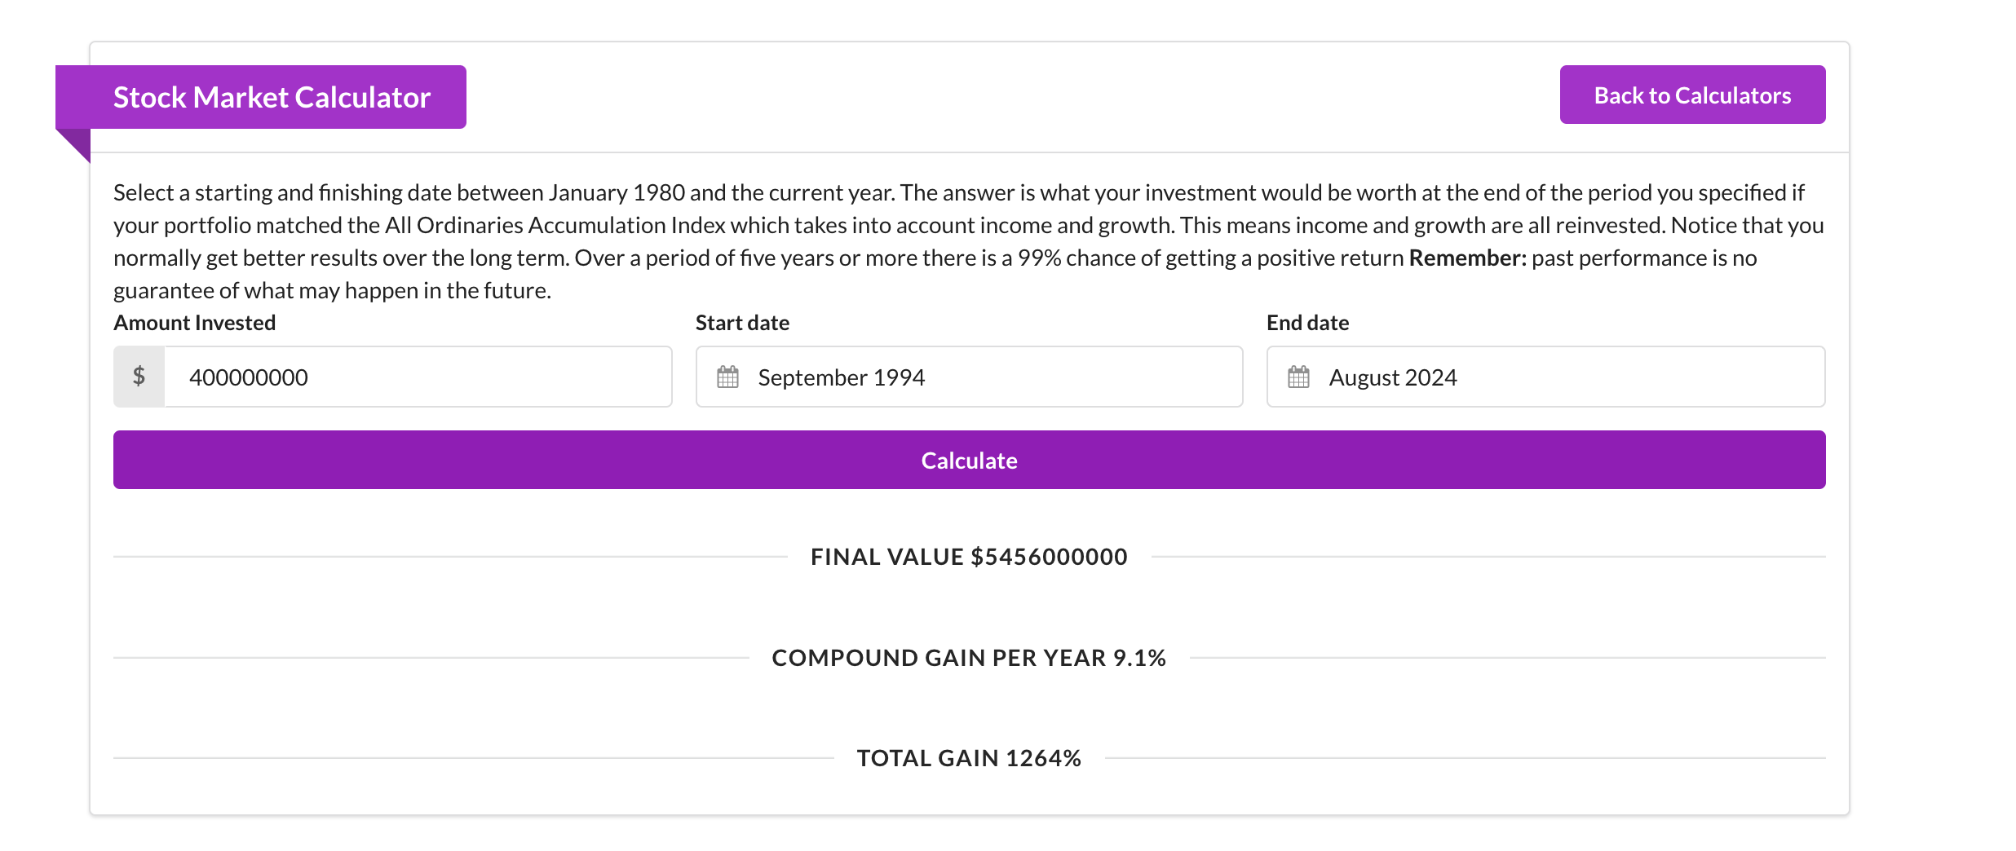Select the Total Gain 1264% result

pyautogui.click(x=969, y=758)
